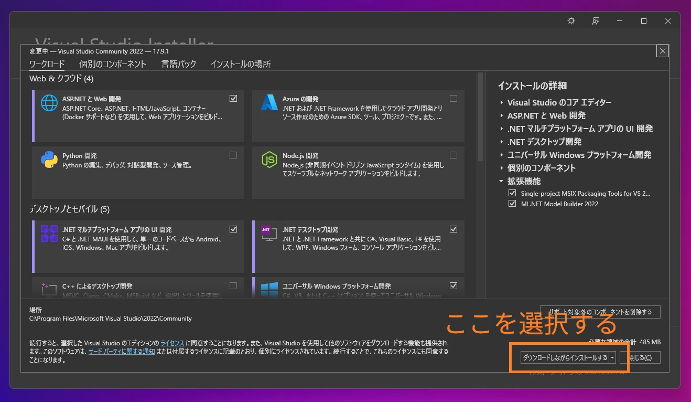Enable the Node.js 開発 workload checkbox
This screenshot has height=402, width=691.
454,155
